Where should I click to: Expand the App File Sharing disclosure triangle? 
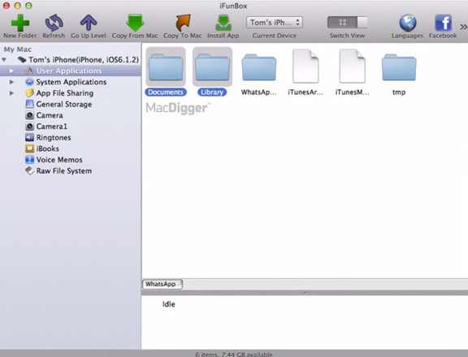pyautogui.click(x=11, y=93)
